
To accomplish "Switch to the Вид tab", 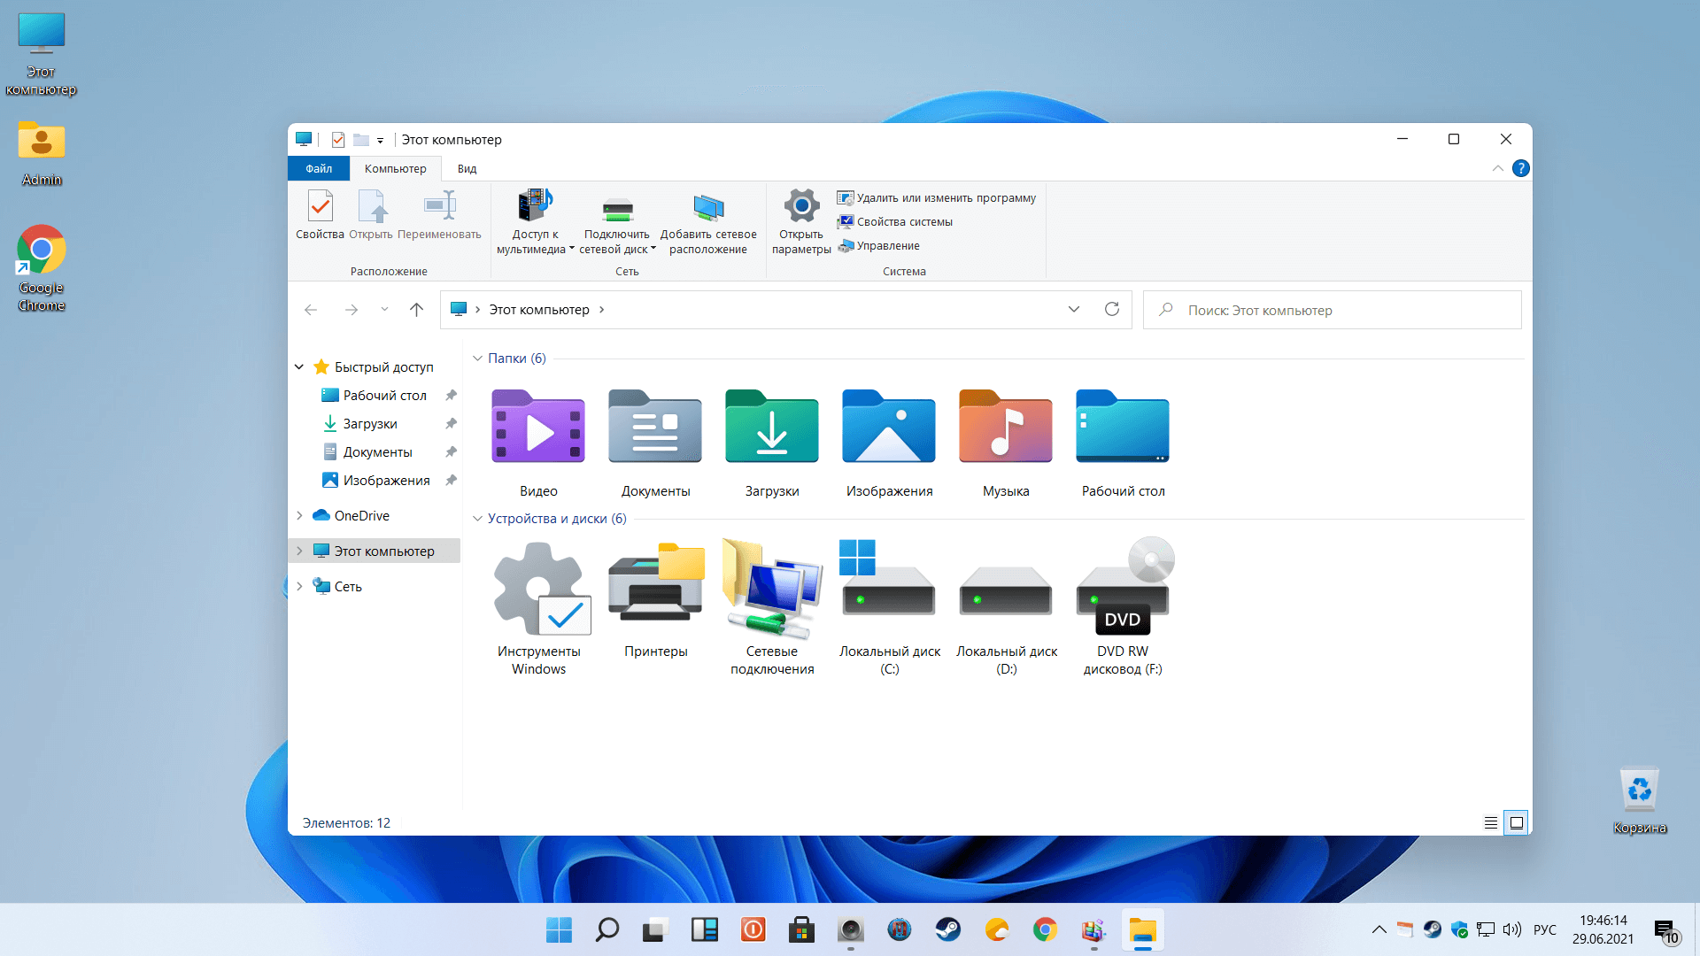I will [467, 168].
